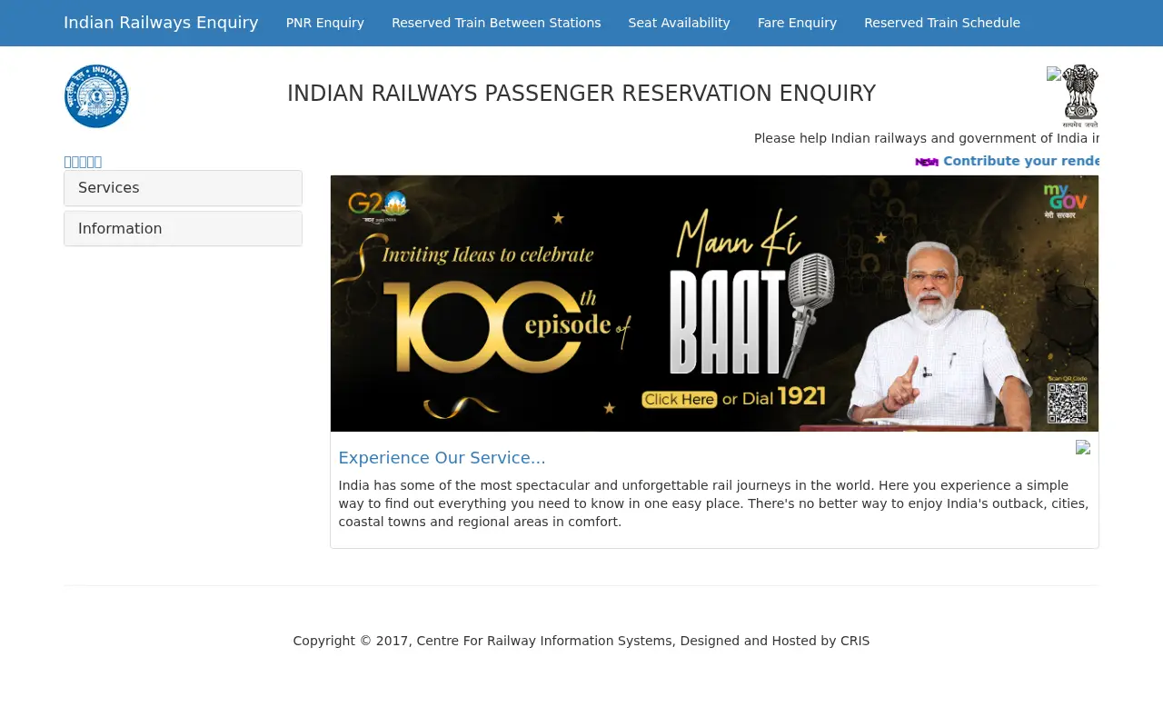This screenshot has height=727, width=1163.
Task: Open the Fare Enquiry page
Action: point(797,23)
